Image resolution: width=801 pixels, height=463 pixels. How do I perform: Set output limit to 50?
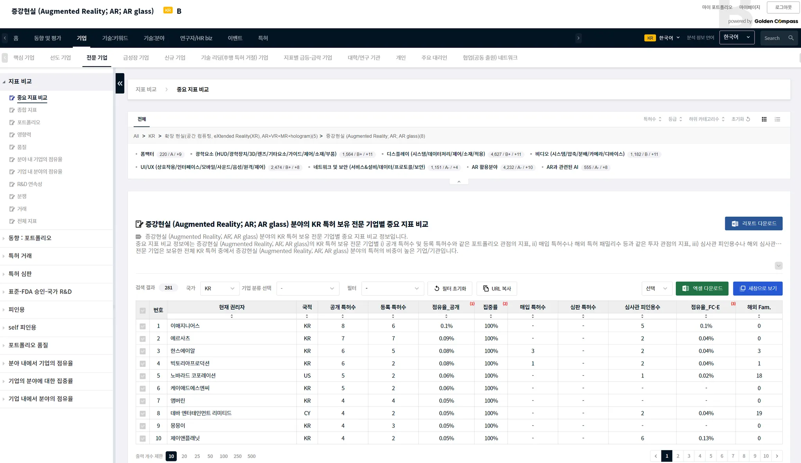point(210,456)
